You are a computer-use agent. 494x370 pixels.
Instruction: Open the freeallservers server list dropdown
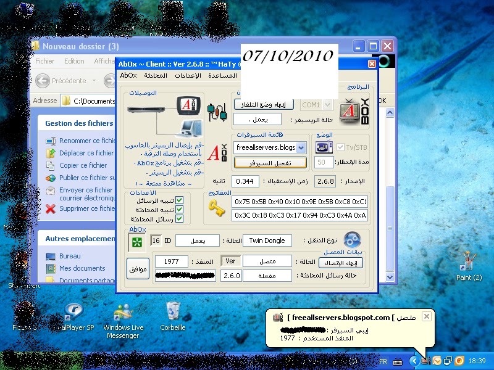tap(301, 147)
